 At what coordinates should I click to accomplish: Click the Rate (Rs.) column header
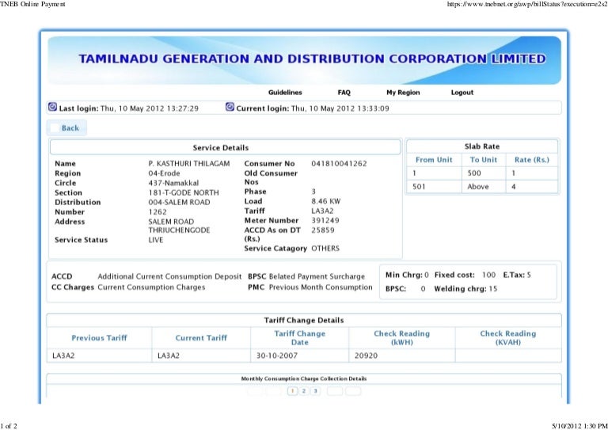531,160
